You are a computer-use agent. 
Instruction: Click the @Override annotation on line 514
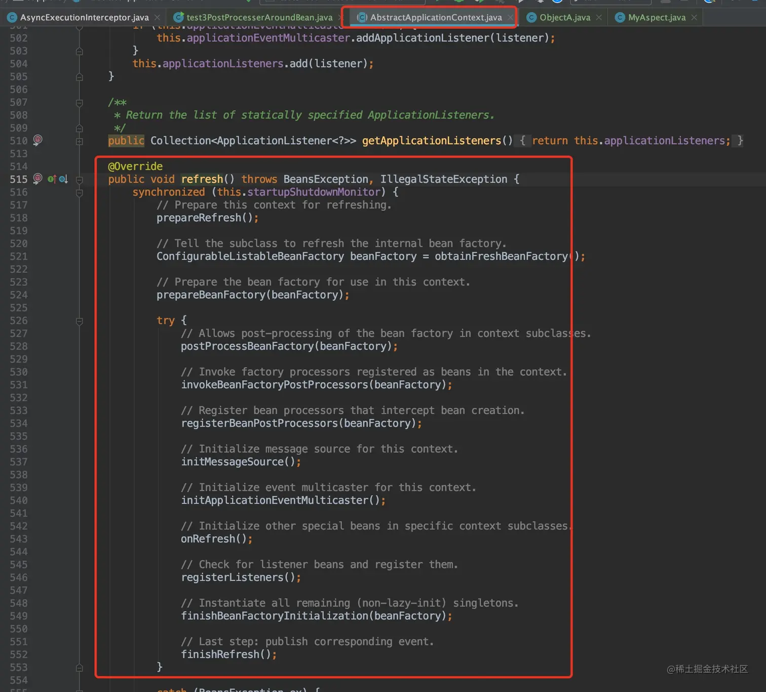[x=135, y=167]
